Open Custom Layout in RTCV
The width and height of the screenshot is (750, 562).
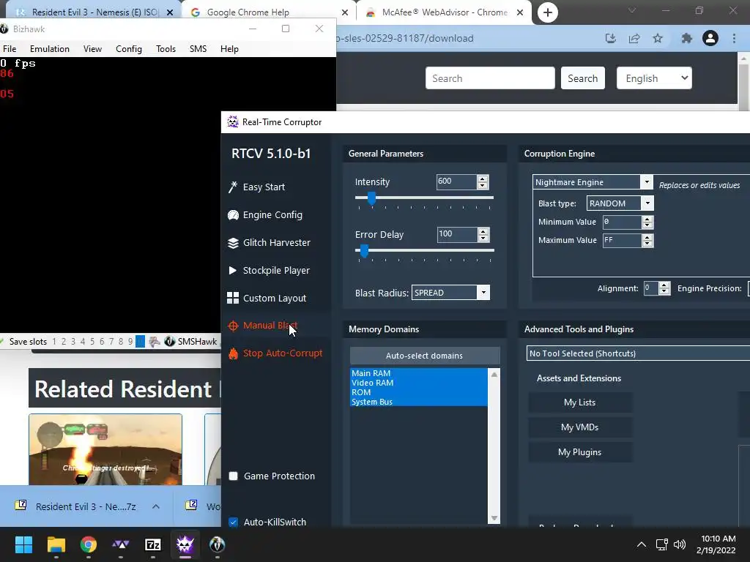(267, 299)
